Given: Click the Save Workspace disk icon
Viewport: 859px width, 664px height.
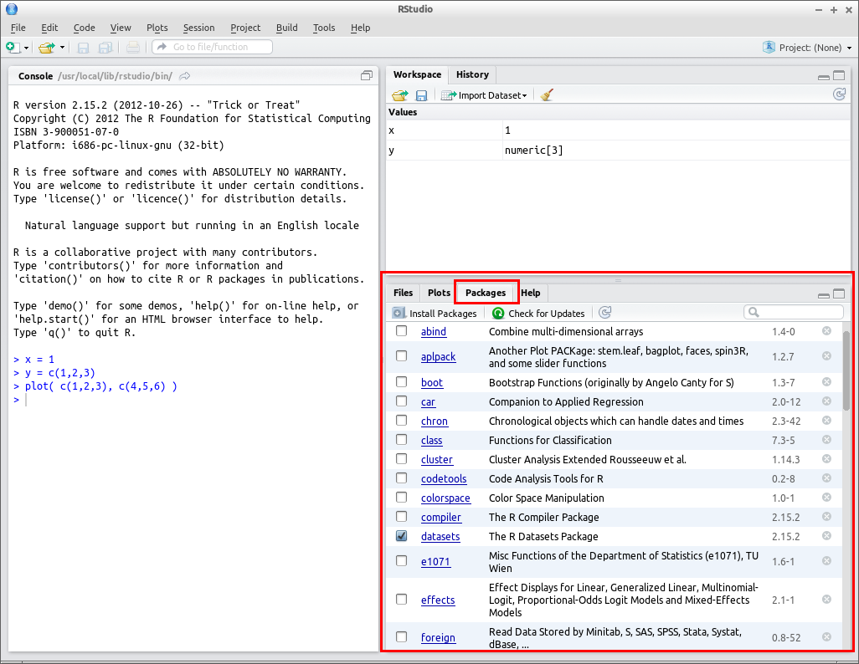Looking at the screenshot, I should click(x=421, y=96).
